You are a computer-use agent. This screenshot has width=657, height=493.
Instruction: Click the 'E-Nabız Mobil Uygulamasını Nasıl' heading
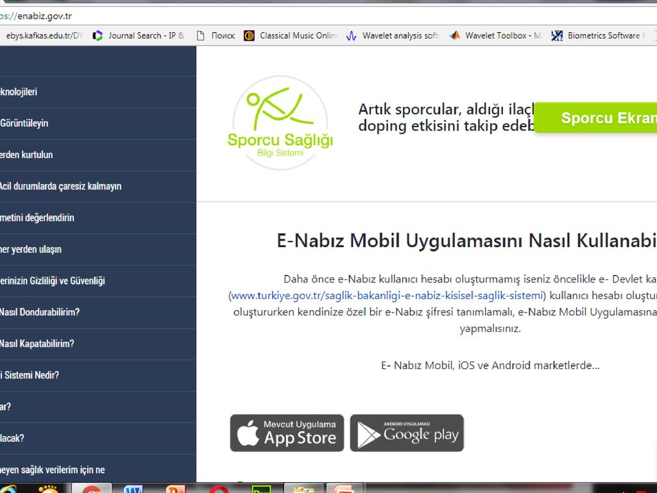pyautogui.click(x=466, y=241)
